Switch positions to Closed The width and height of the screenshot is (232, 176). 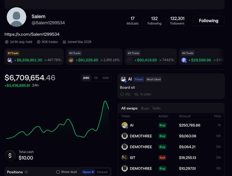click(x=102, y=172)
